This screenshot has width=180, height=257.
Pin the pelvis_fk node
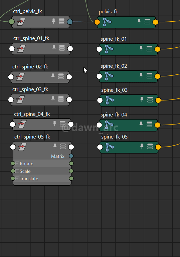point(139,21)
